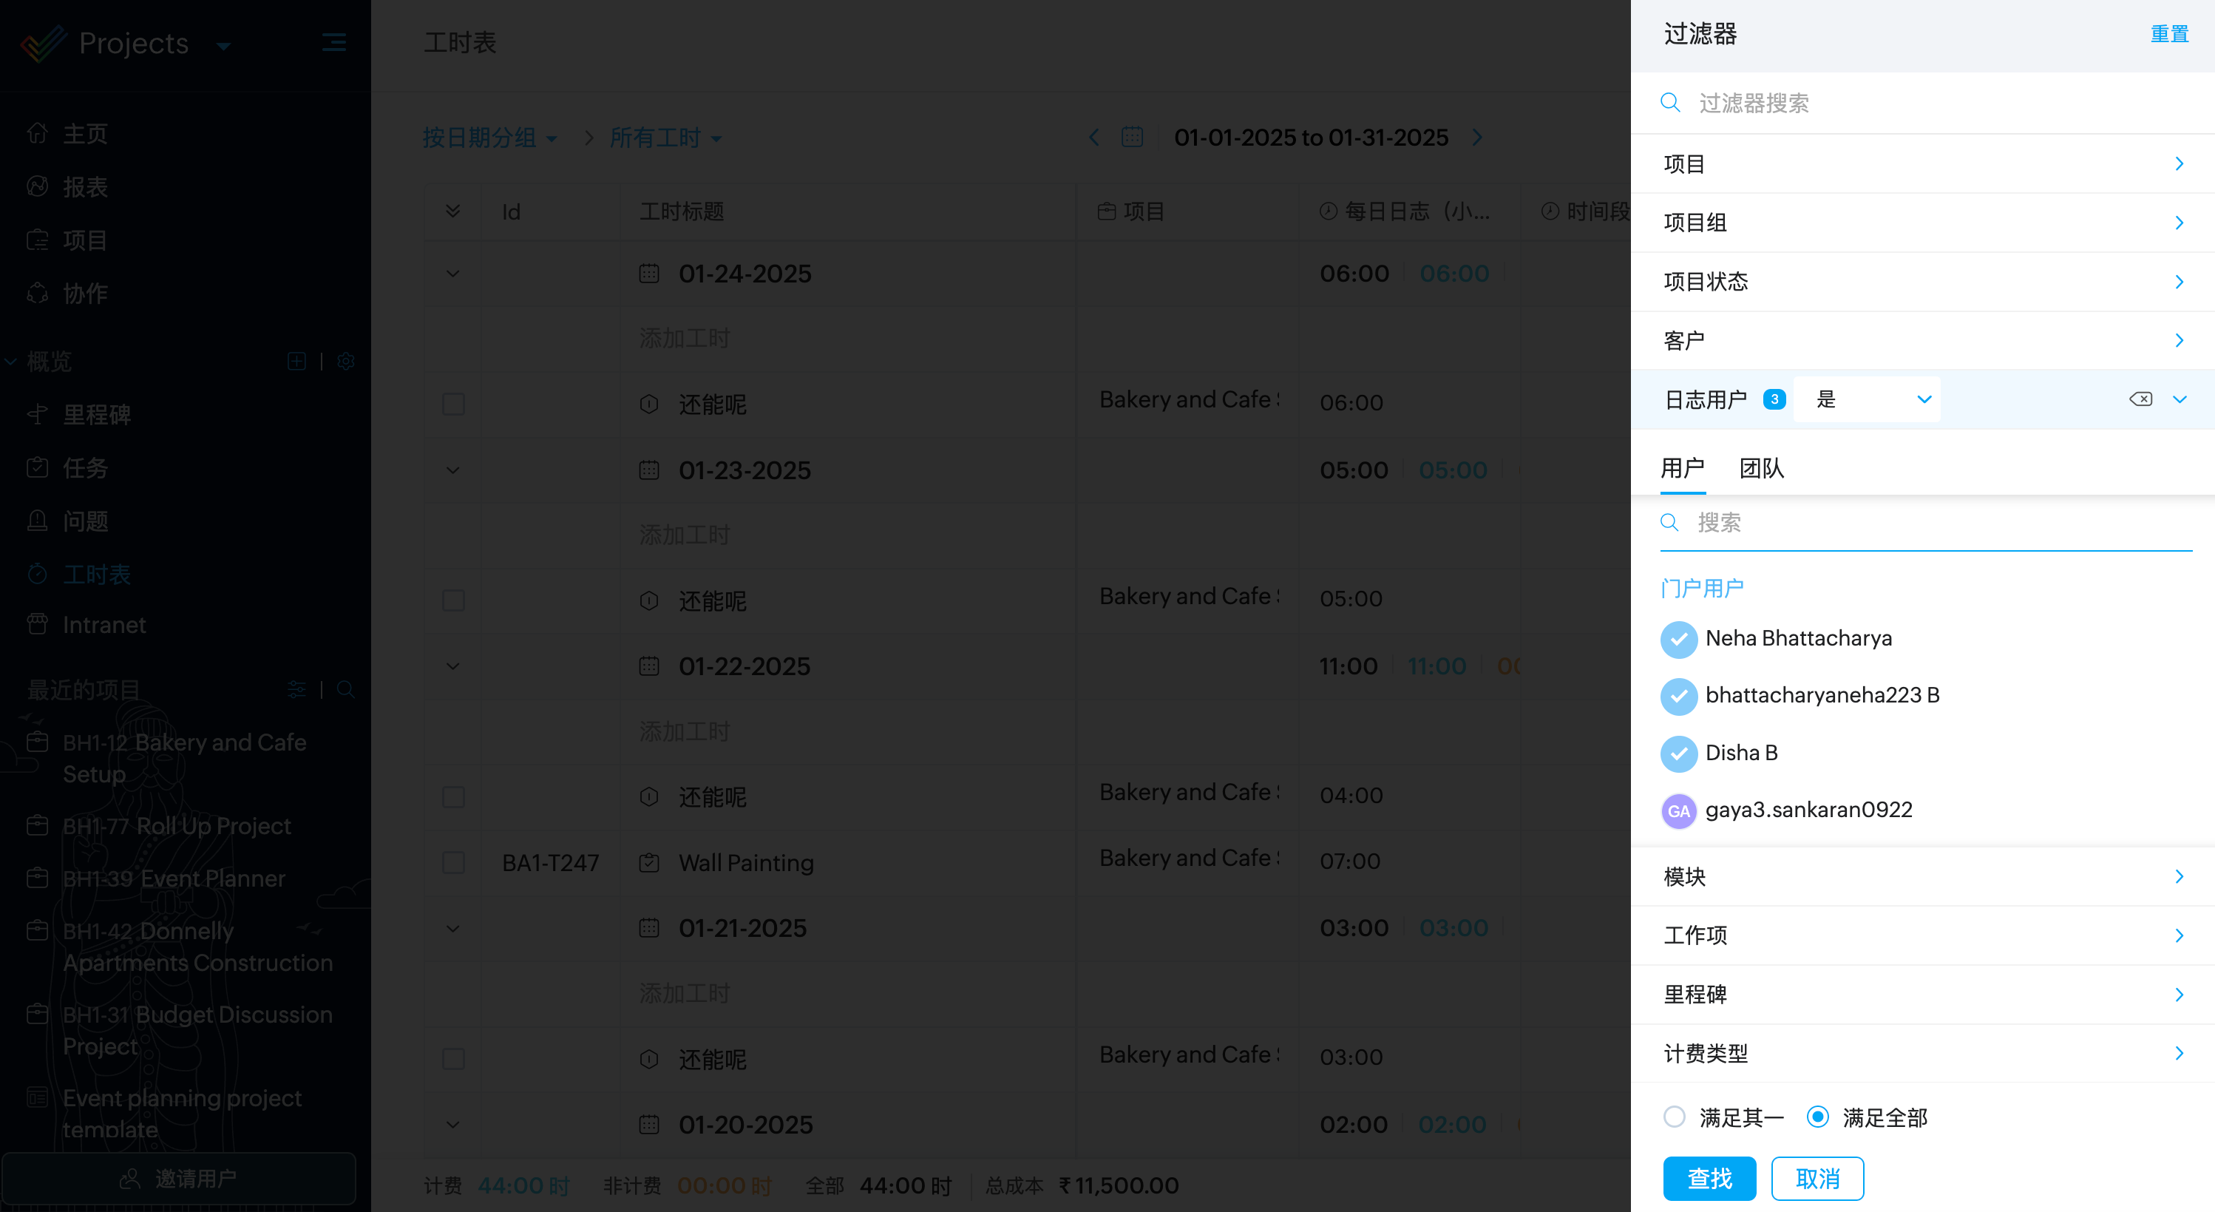This screenshot has width=2215, height=1212.
Task: Uncheck Neha Bhattacharya user
Action: coord(1678,639)
